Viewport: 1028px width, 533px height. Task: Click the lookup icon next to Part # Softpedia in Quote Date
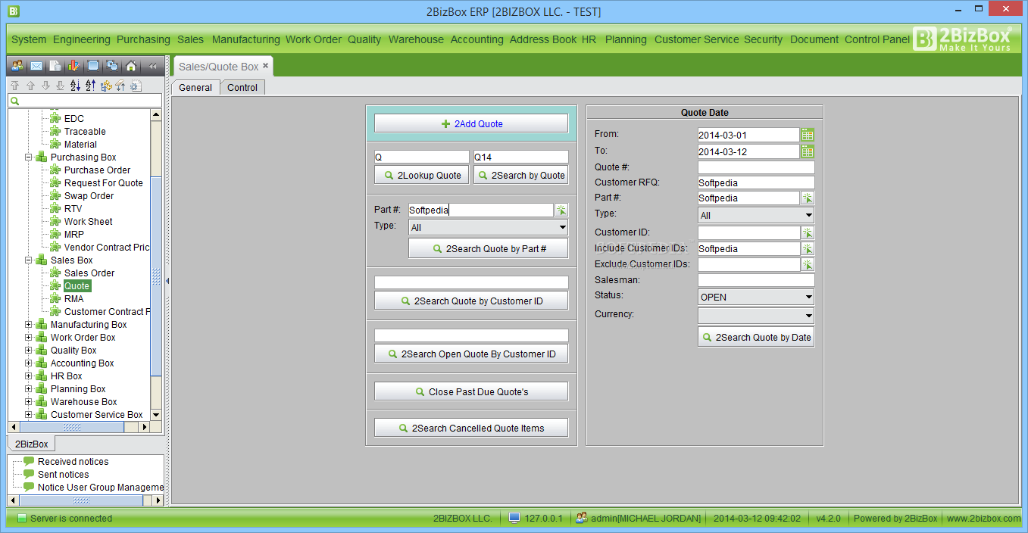[x=808, y=198]
